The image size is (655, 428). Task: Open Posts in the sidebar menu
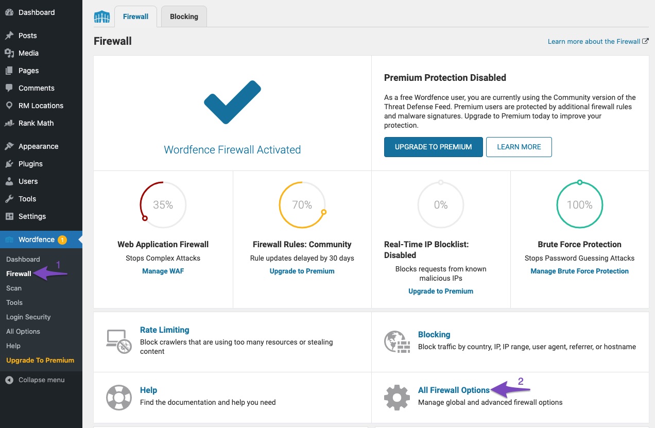pyautogui.click(x=41, y=36)
